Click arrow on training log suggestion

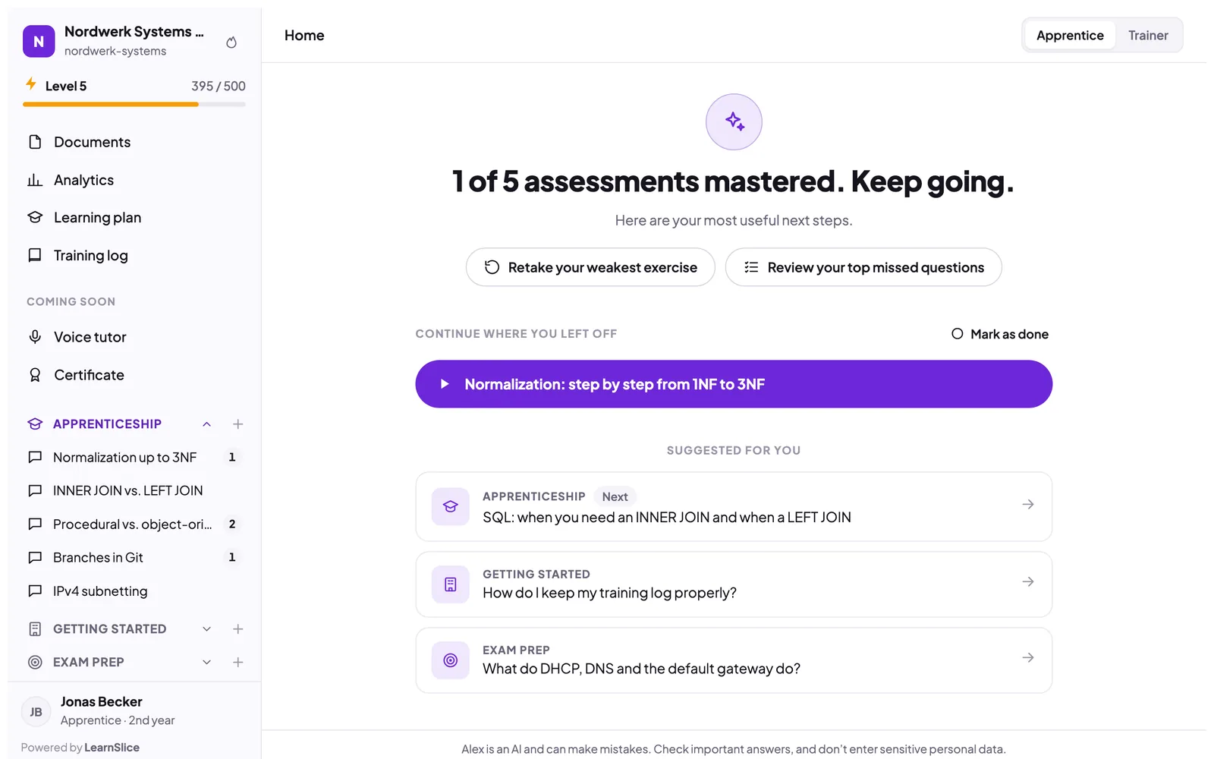1028,582
